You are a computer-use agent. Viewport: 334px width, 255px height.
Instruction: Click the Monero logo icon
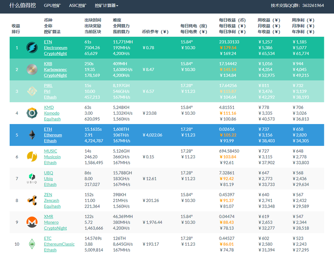point(32,222)
